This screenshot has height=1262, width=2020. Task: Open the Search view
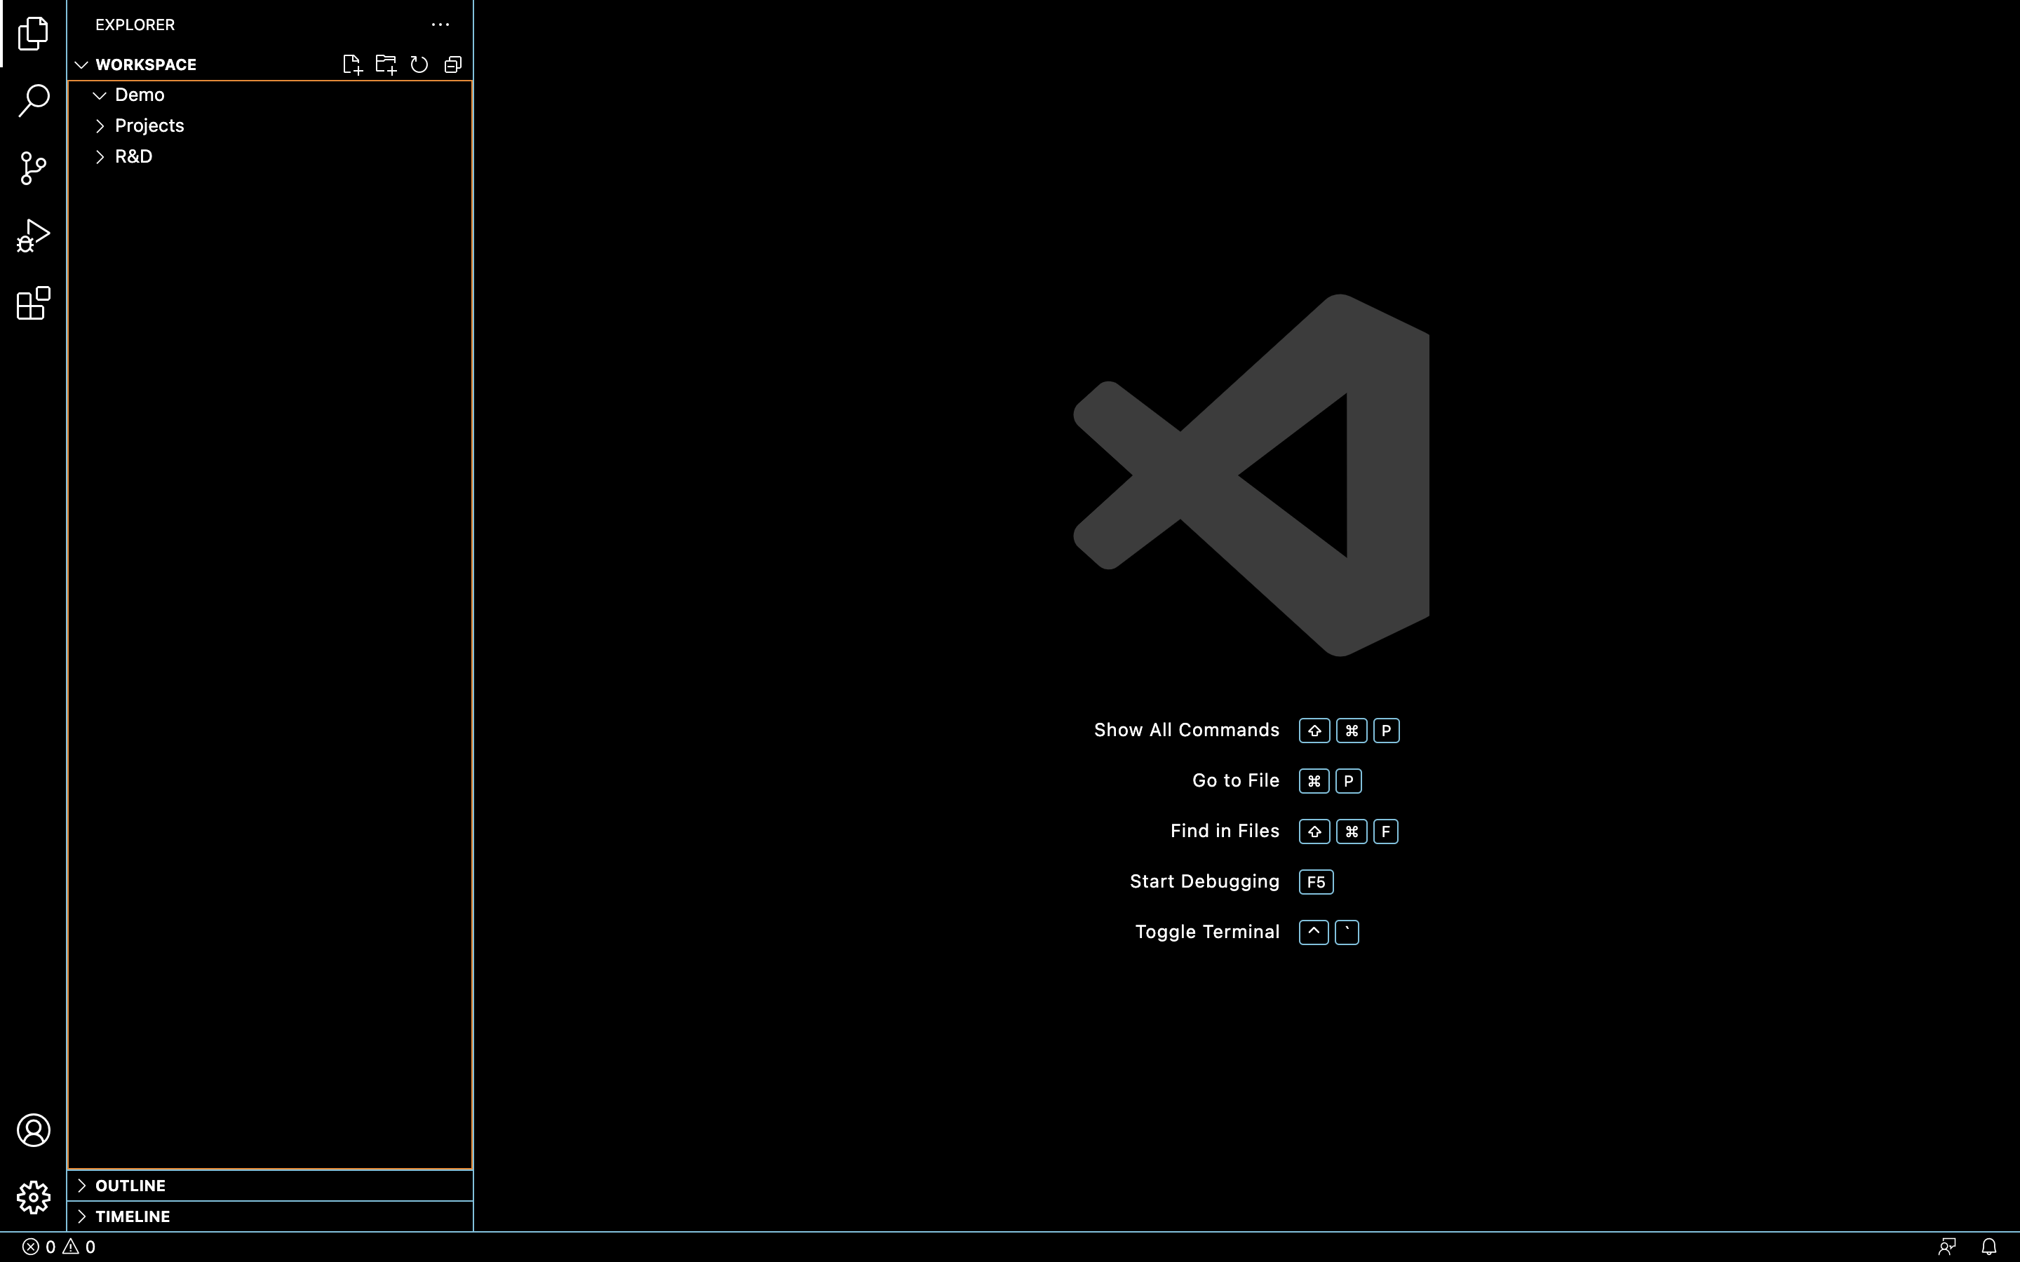pyautogui.click(x=34, y=100)
